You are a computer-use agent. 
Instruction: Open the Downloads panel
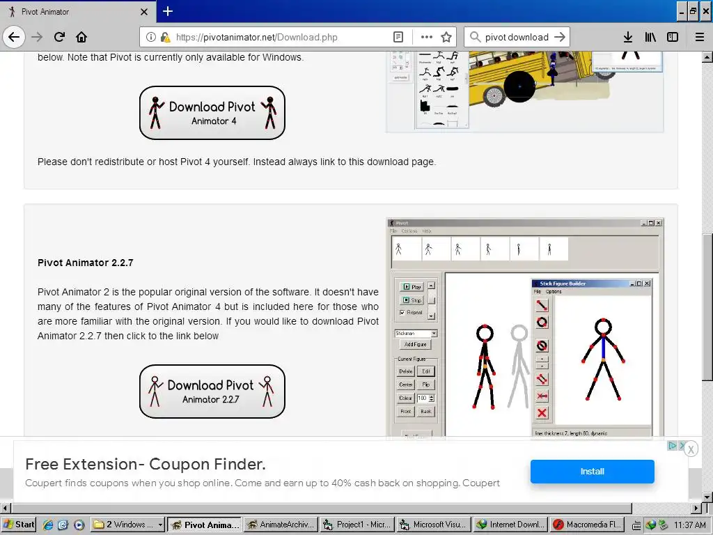tap(627, 37)
